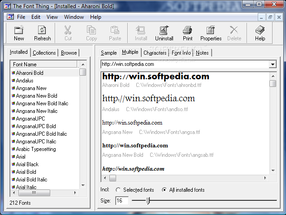This screenshot has width=286, height=215.
Task: Open the Window menu
Action: [x=74, y=17]
